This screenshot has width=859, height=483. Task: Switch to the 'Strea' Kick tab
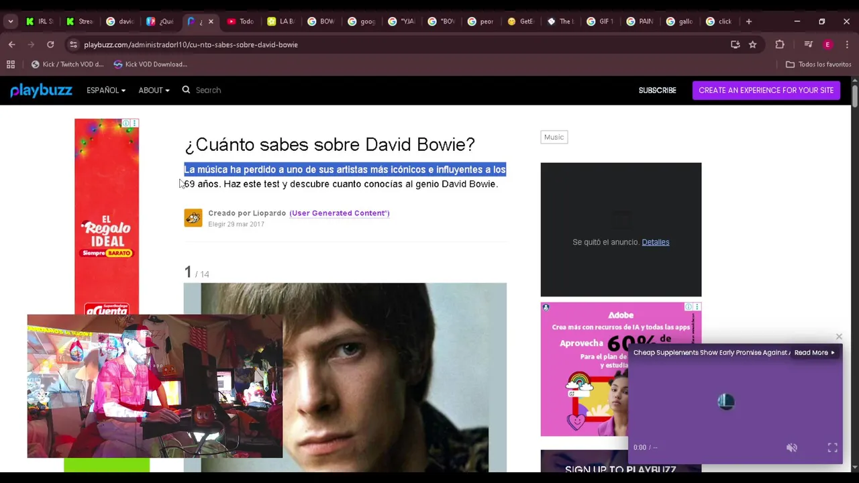click(x=79, y=21)
